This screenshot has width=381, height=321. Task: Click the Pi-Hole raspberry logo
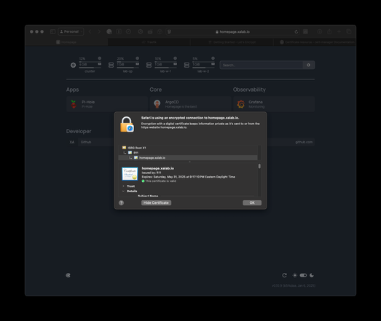[74, 104]
